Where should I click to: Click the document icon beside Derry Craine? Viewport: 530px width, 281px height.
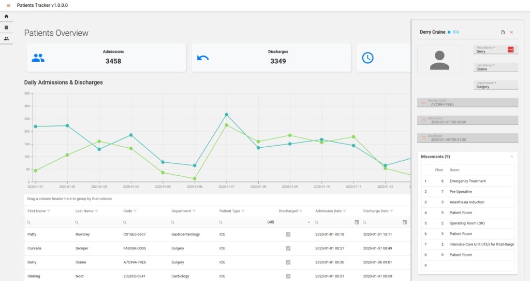tap(503, 32)
